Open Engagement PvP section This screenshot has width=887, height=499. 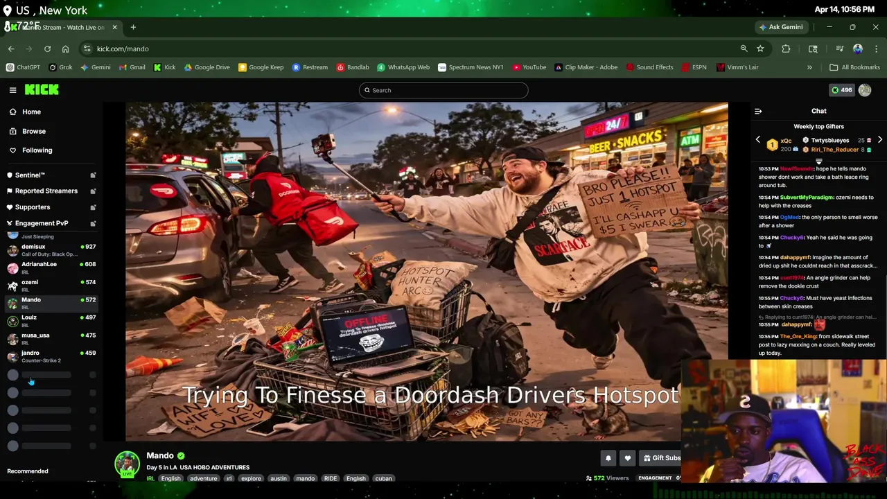pos(42,223)
